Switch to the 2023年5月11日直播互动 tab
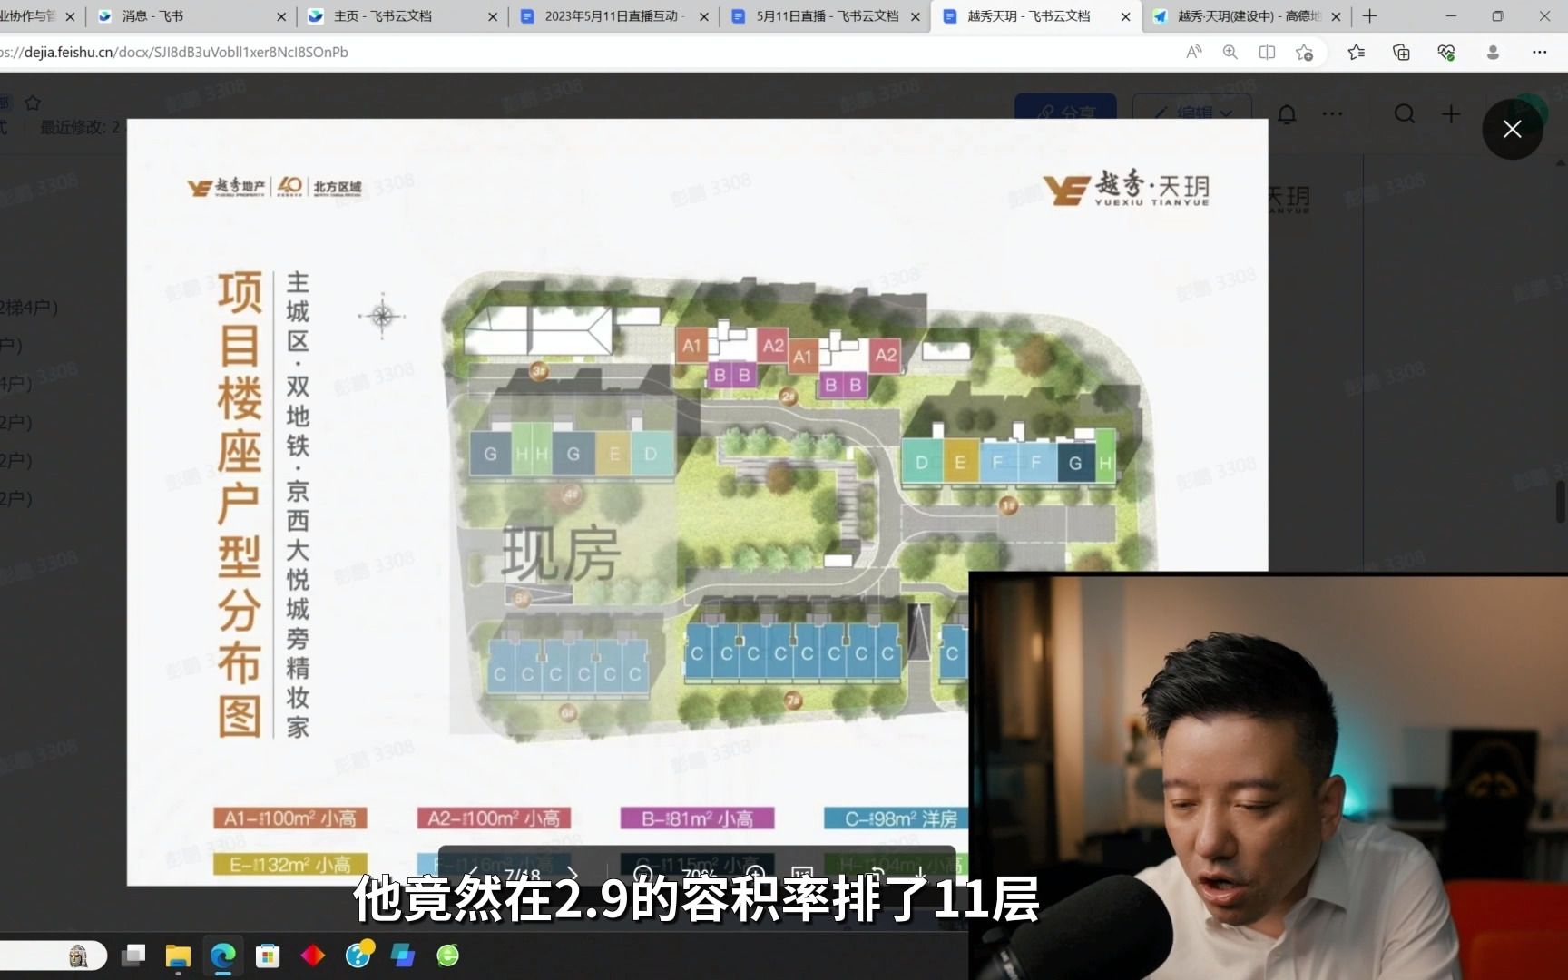This screenshot has height=980, width=1568. coord(612,16)
